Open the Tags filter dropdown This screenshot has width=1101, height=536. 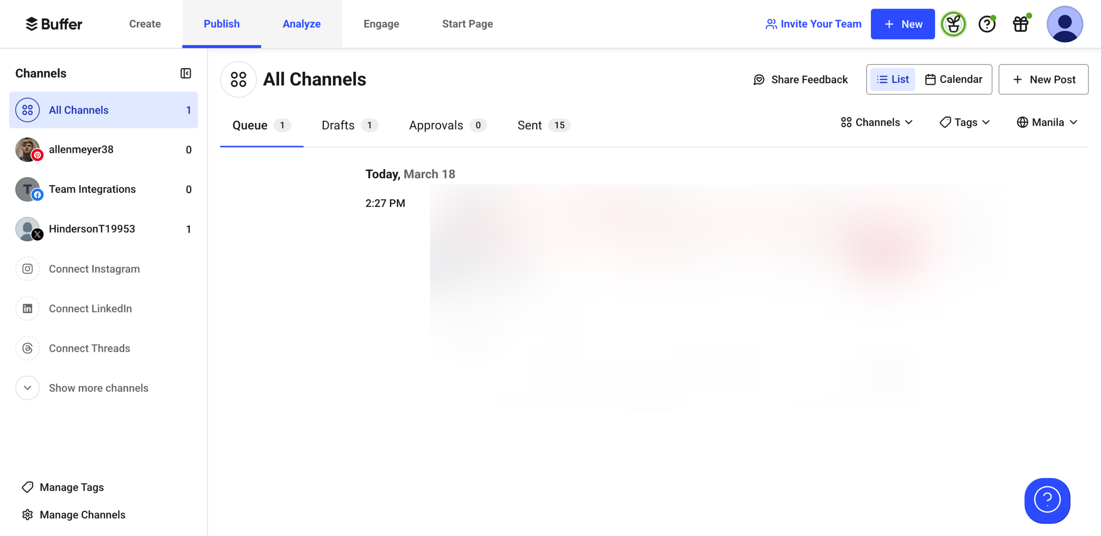click(x=965, y=122)
